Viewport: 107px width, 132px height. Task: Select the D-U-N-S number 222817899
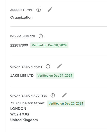19,45
